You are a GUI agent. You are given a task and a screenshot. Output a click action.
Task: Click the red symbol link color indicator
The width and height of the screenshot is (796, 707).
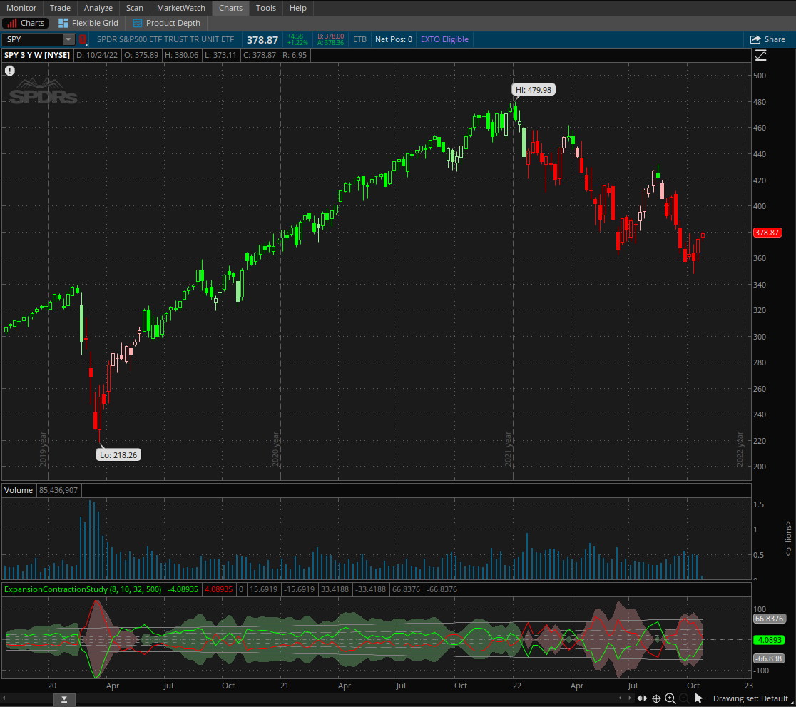pos(83,39)
